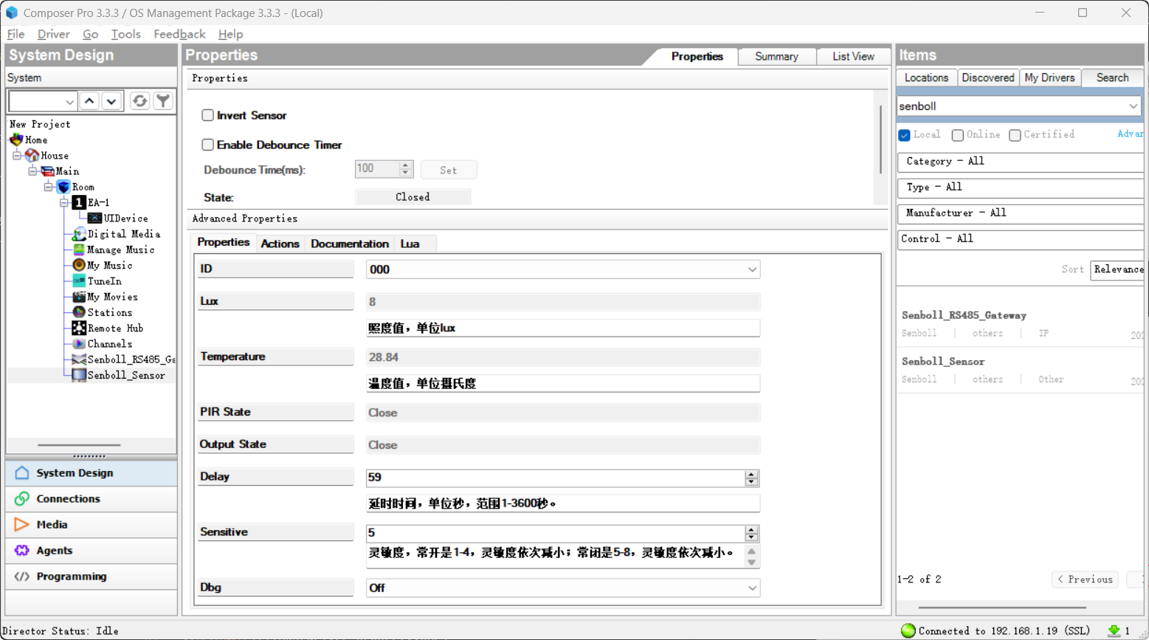Open the senboll search dropdown arrow
1149x640 pixels.
pos(1133,106)
